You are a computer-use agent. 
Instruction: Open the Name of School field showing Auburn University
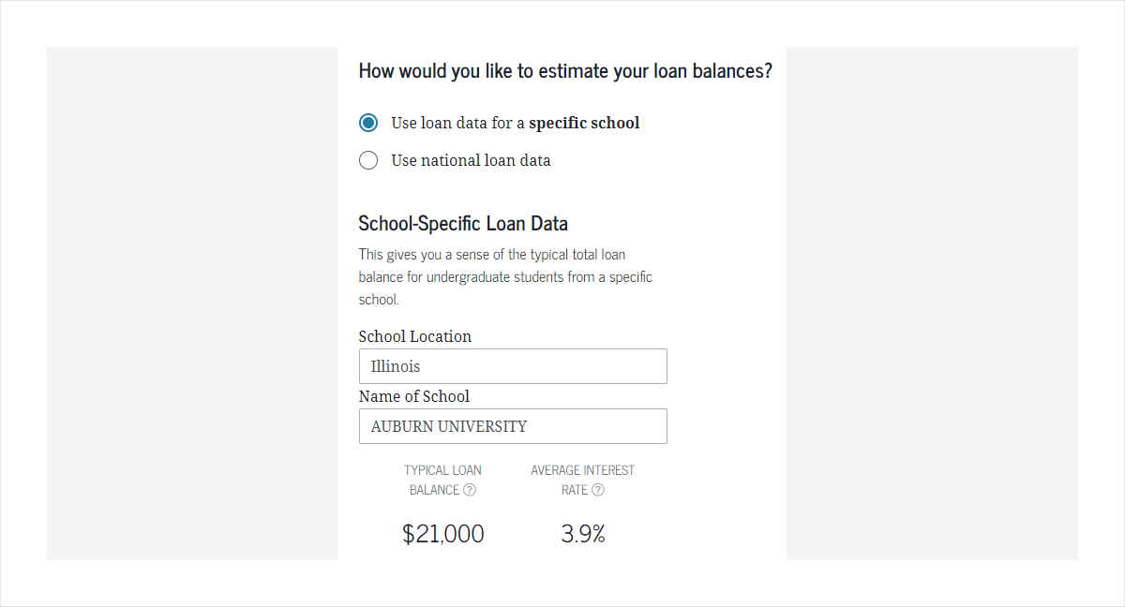pos(513,426)
